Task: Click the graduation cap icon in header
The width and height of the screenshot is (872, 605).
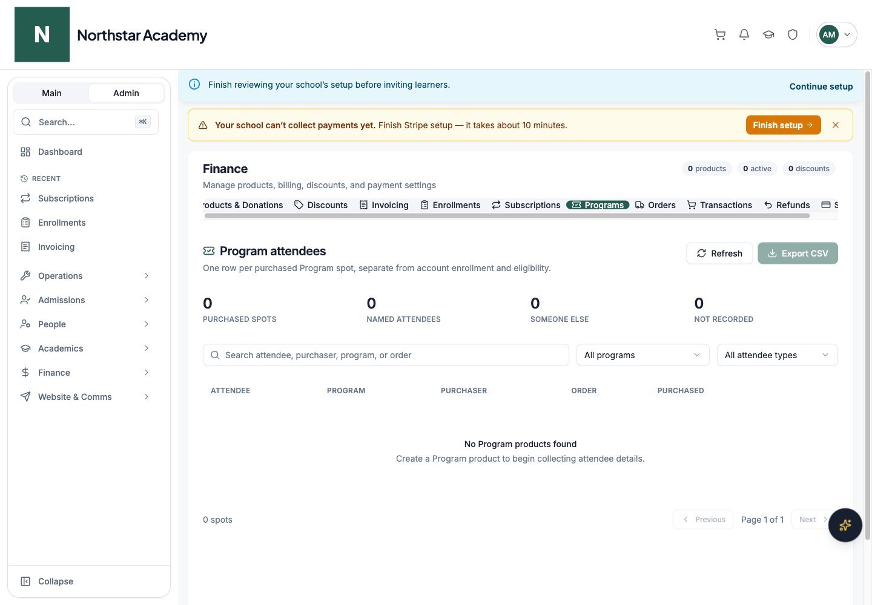Action: (768, 34)
